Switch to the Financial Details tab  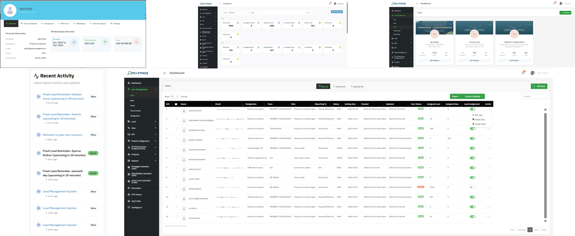tap(29, 23)
